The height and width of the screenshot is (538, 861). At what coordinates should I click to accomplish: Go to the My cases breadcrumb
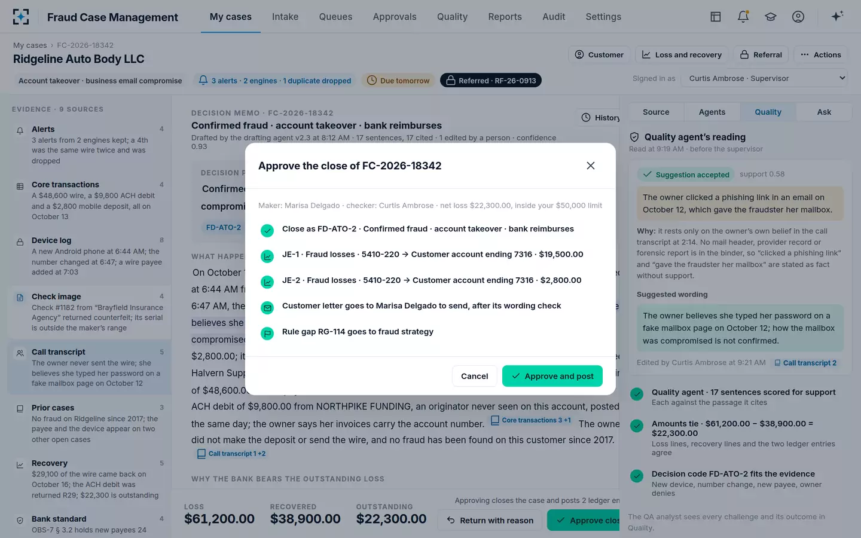click(x=30, y=45)
